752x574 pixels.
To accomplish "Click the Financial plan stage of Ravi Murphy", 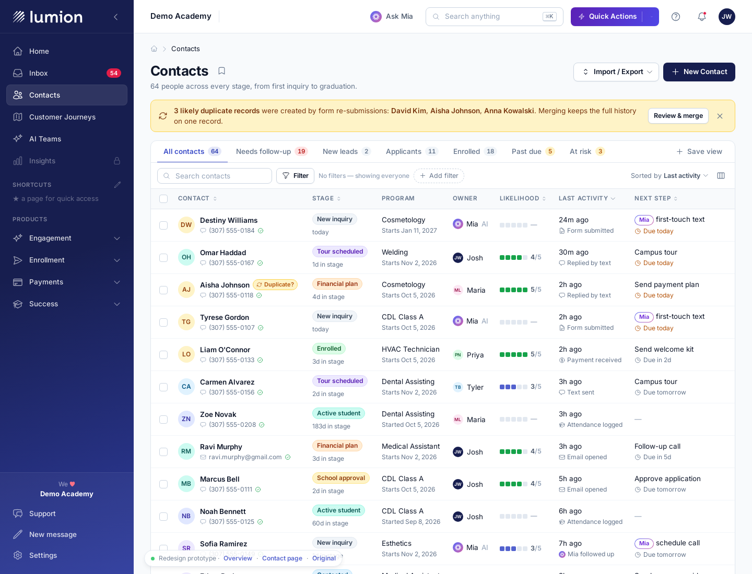I will 337,446.
